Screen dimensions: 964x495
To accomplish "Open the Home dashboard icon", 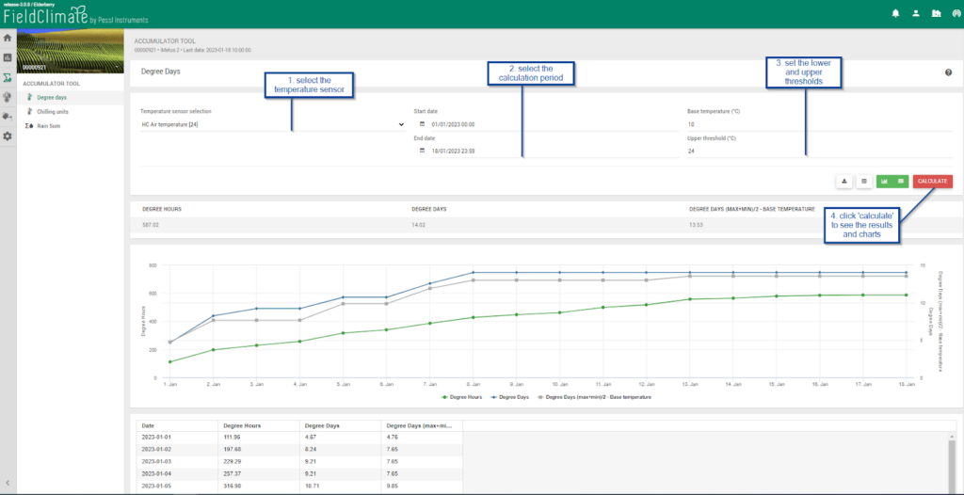I will [8, 38].
